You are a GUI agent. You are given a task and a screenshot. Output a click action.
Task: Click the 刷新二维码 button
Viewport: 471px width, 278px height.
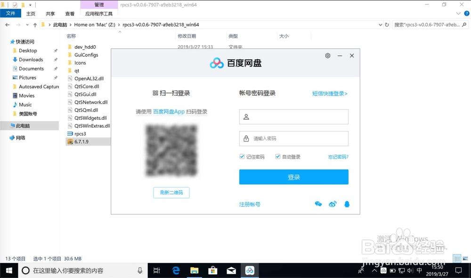[171, 193]
